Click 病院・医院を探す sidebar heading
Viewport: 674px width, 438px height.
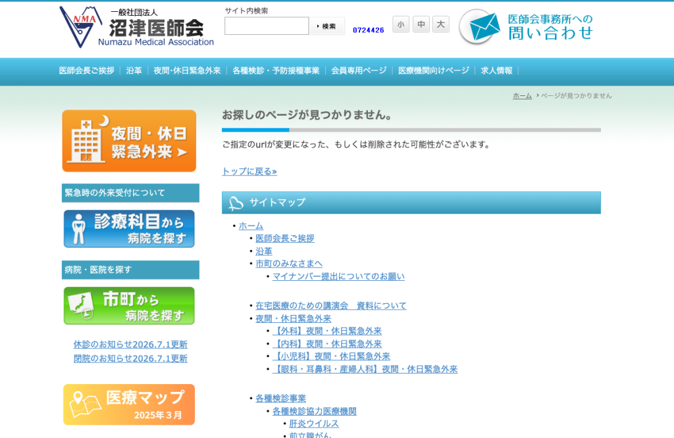point(130,270)
